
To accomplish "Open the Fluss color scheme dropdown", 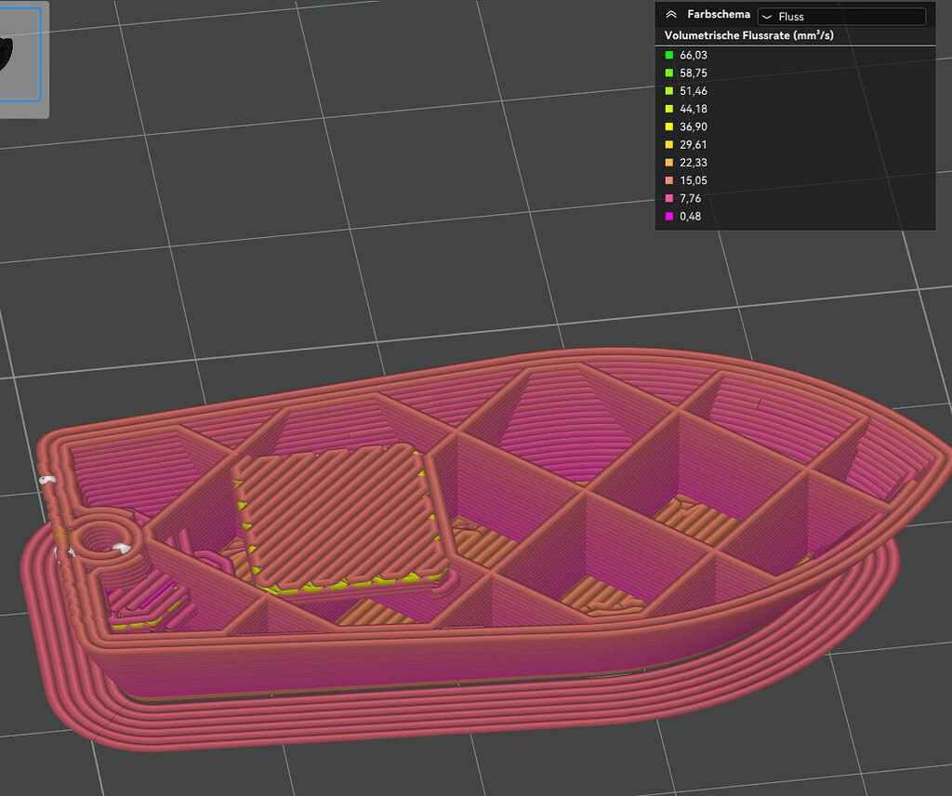I will 841,17.
